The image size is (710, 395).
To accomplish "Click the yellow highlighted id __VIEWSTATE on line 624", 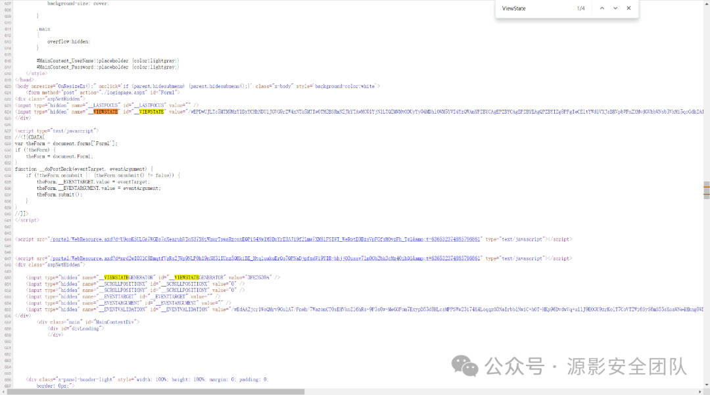I will point(151,112).
